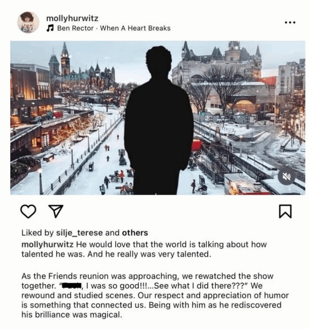The height and width of the screenshot is (329, 309).
Task: Open mollyhurwitz username in the post header
Action: point(72,18)
